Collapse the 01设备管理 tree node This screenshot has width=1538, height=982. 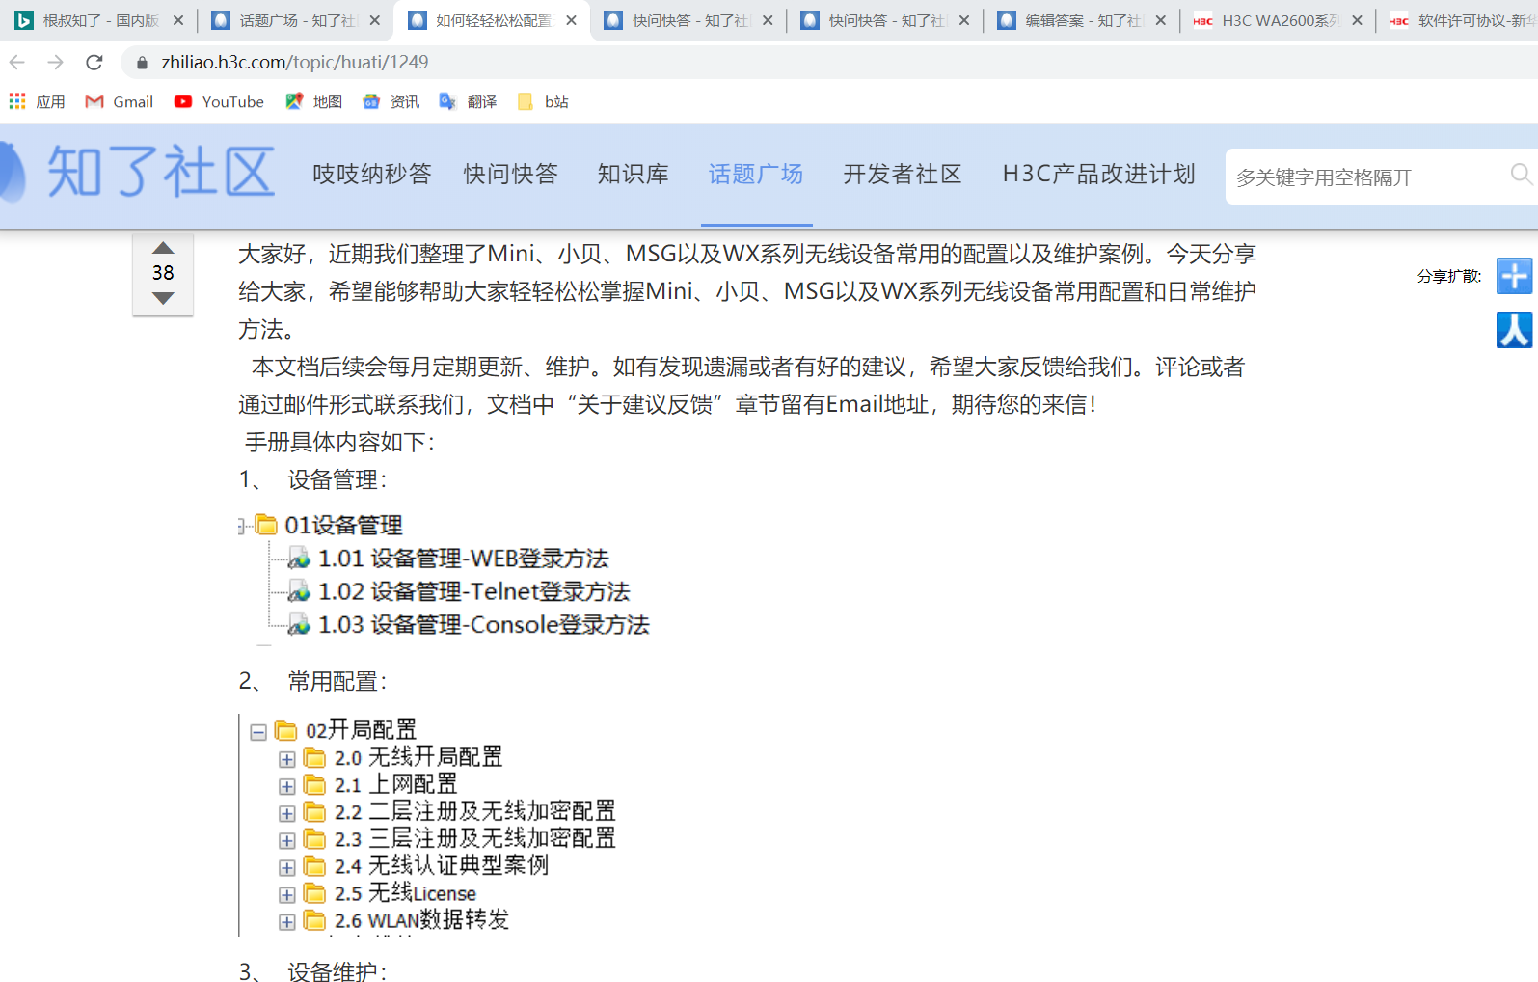coord(242,526)
